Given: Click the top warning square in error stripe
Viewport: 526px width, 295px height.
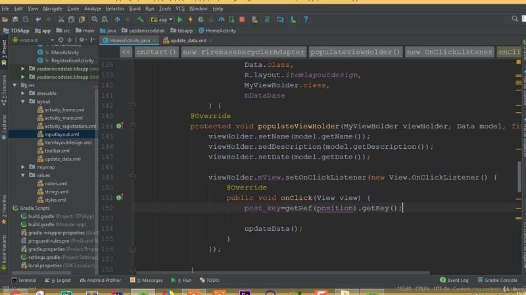Looking at the screenshot, I should [519, 62].
